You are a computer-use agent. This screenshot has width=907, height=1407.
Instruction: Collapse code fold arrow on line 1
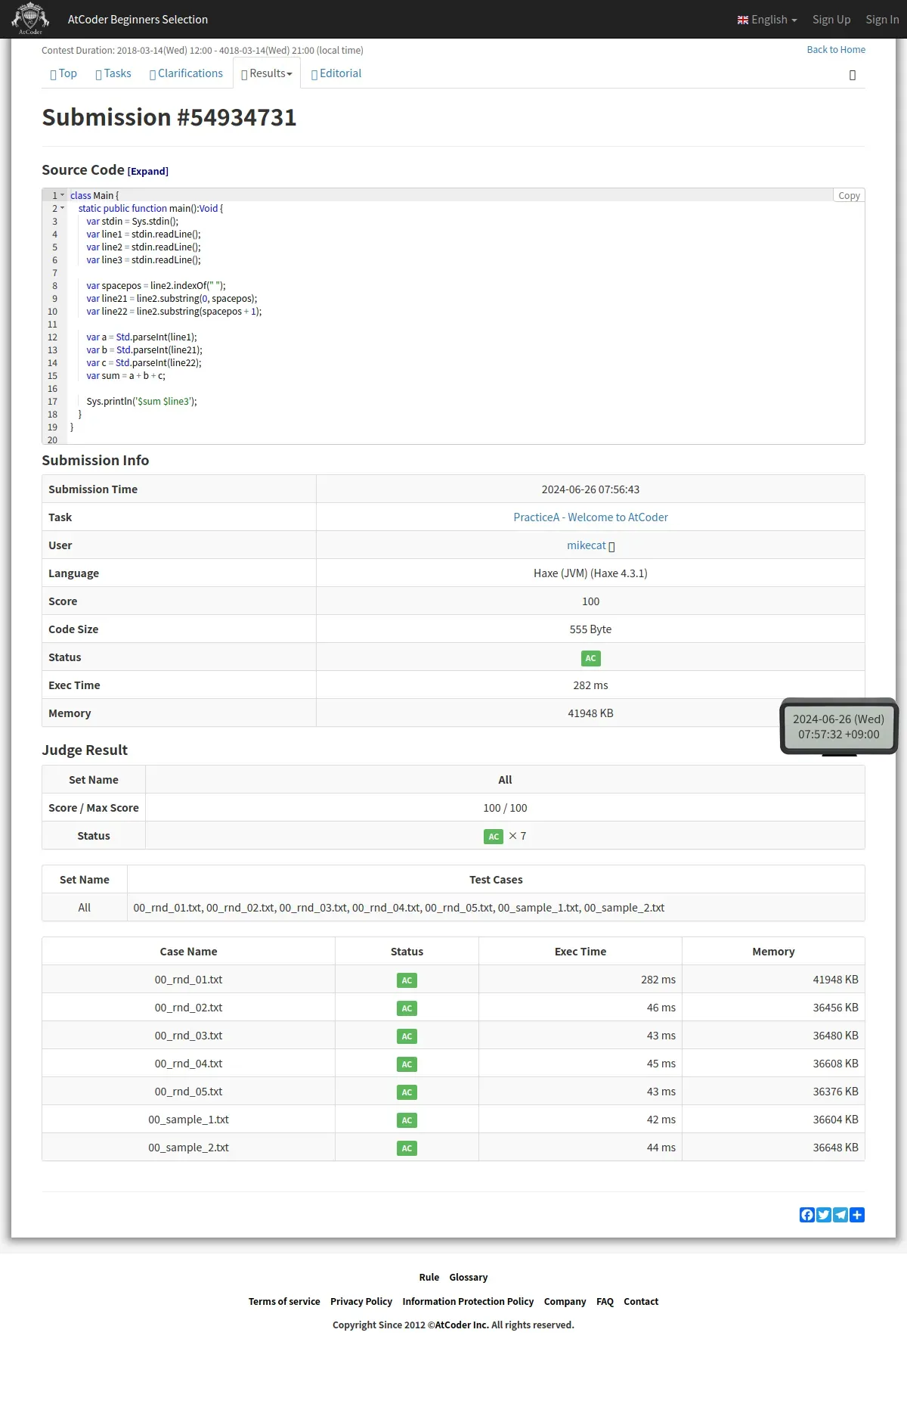coord(63,195)
